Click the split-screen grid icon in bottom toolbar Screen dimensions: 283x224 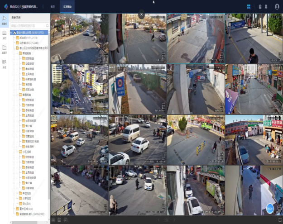(x=53, y=220)
